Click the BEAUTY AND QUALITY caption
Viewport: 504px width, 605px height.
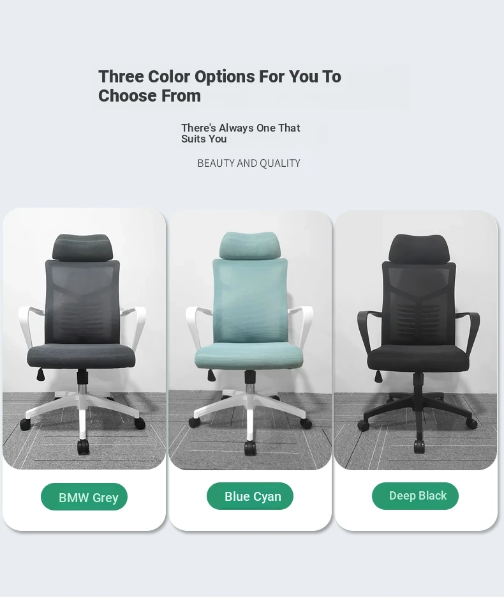coord(249,163)
